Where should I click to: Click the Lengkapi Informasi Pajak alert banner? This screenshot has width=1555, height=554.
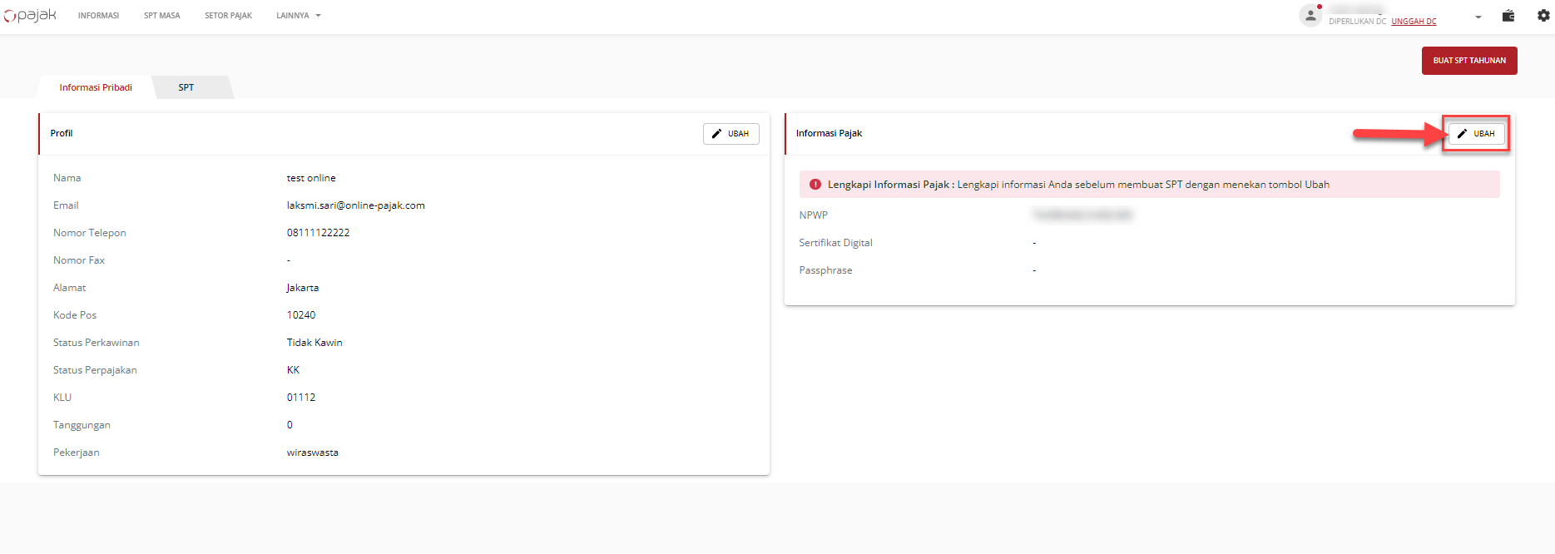pos(1149,185)
